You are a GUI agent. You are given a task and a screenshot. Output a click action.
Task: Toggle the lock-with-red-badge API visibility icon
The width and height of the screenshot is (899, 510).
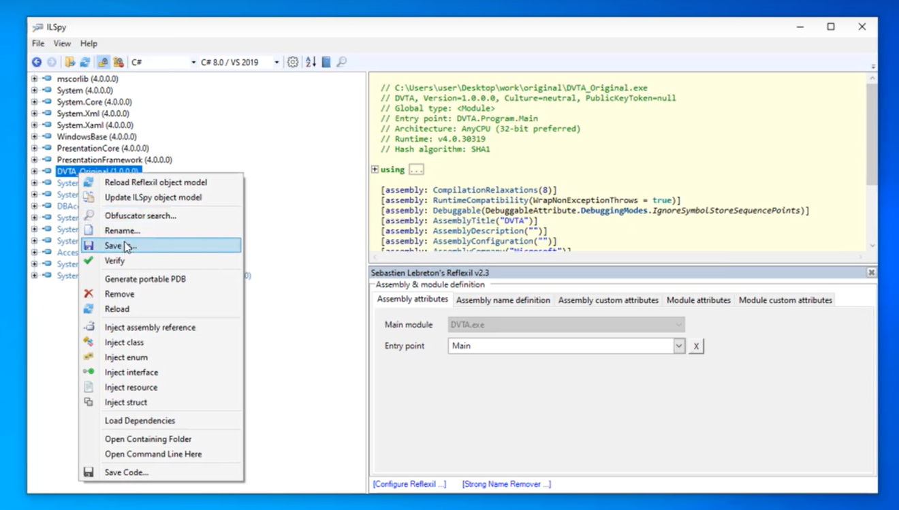pos(119,62)
